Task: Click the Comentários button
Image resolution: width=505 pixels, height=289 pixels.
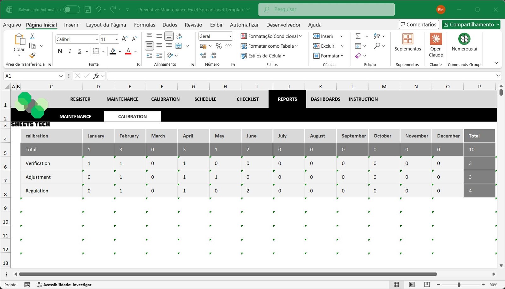Action: 419,24
